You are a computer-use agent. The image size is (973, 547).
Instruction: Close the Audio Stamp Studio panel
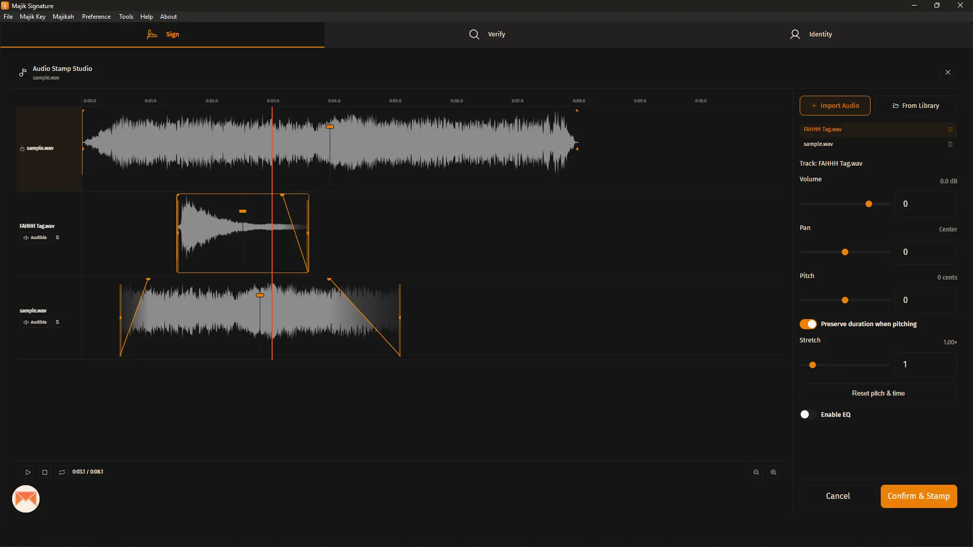click(948, 72)
